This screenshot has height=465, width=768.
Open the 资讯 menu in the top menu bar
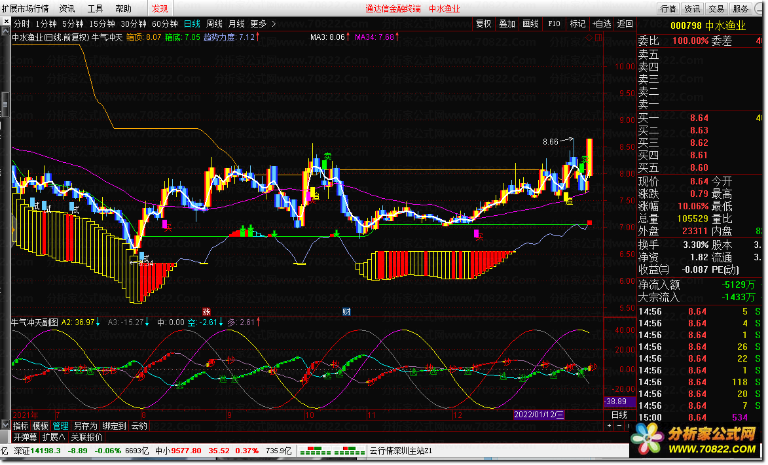coord(67,9)
